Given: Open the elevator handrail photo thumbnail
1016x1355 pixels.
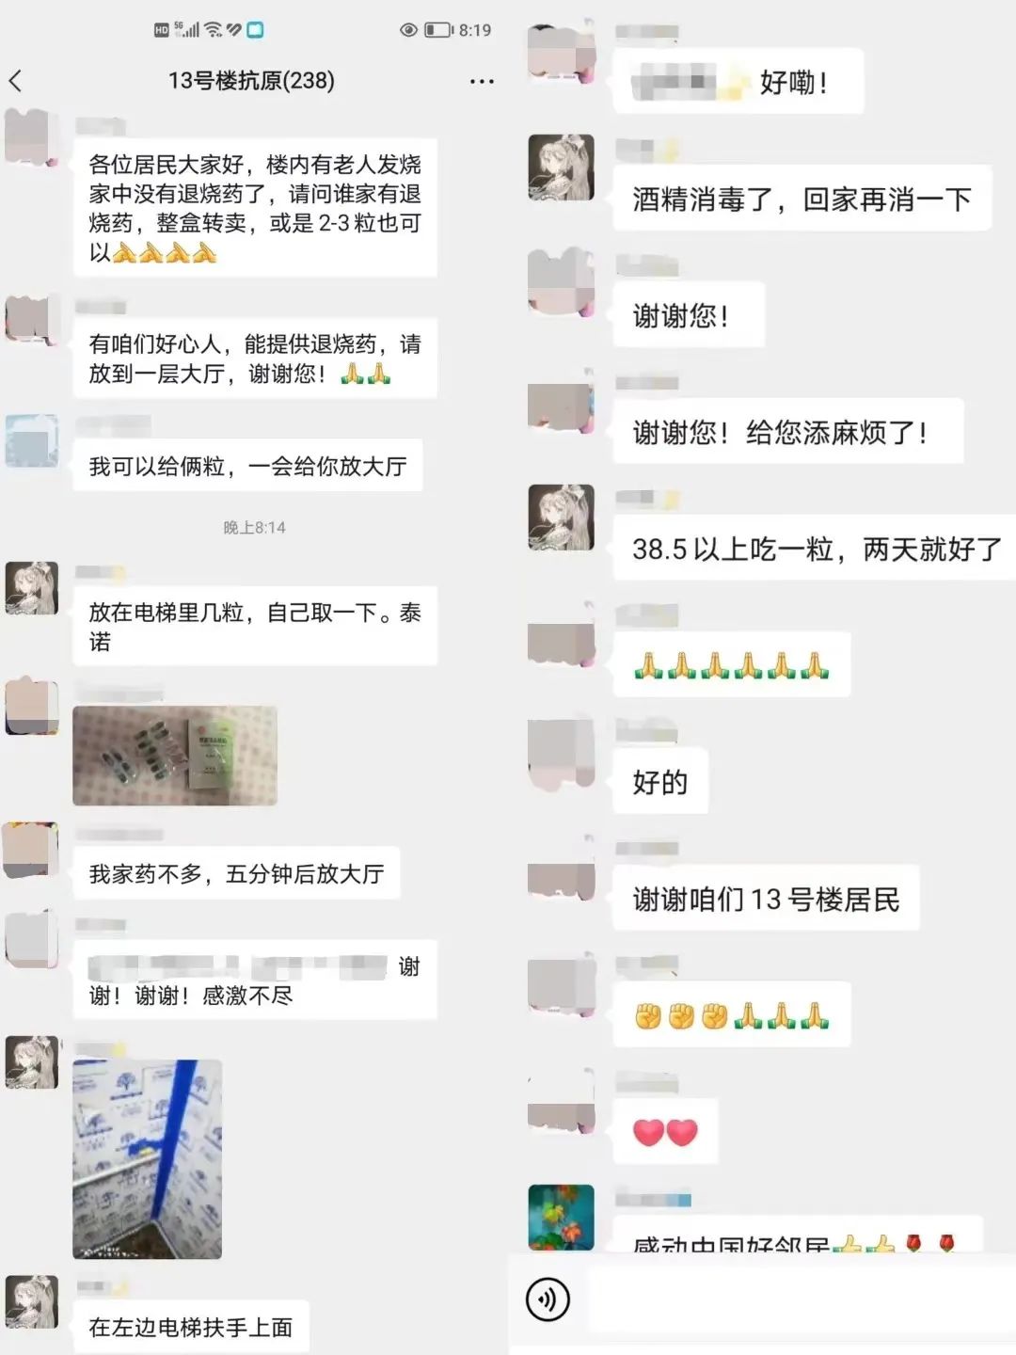Looking at the screenshot, I should point(148,1159).
